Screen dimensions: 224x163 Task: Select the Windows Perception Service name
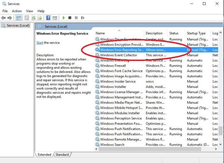121,118
